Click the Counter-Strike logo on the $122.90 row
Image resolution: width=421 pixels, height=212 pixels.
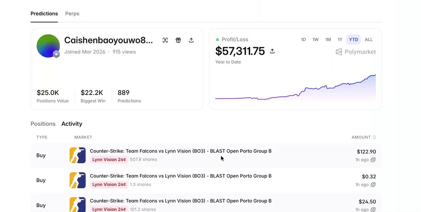(78, 155)
